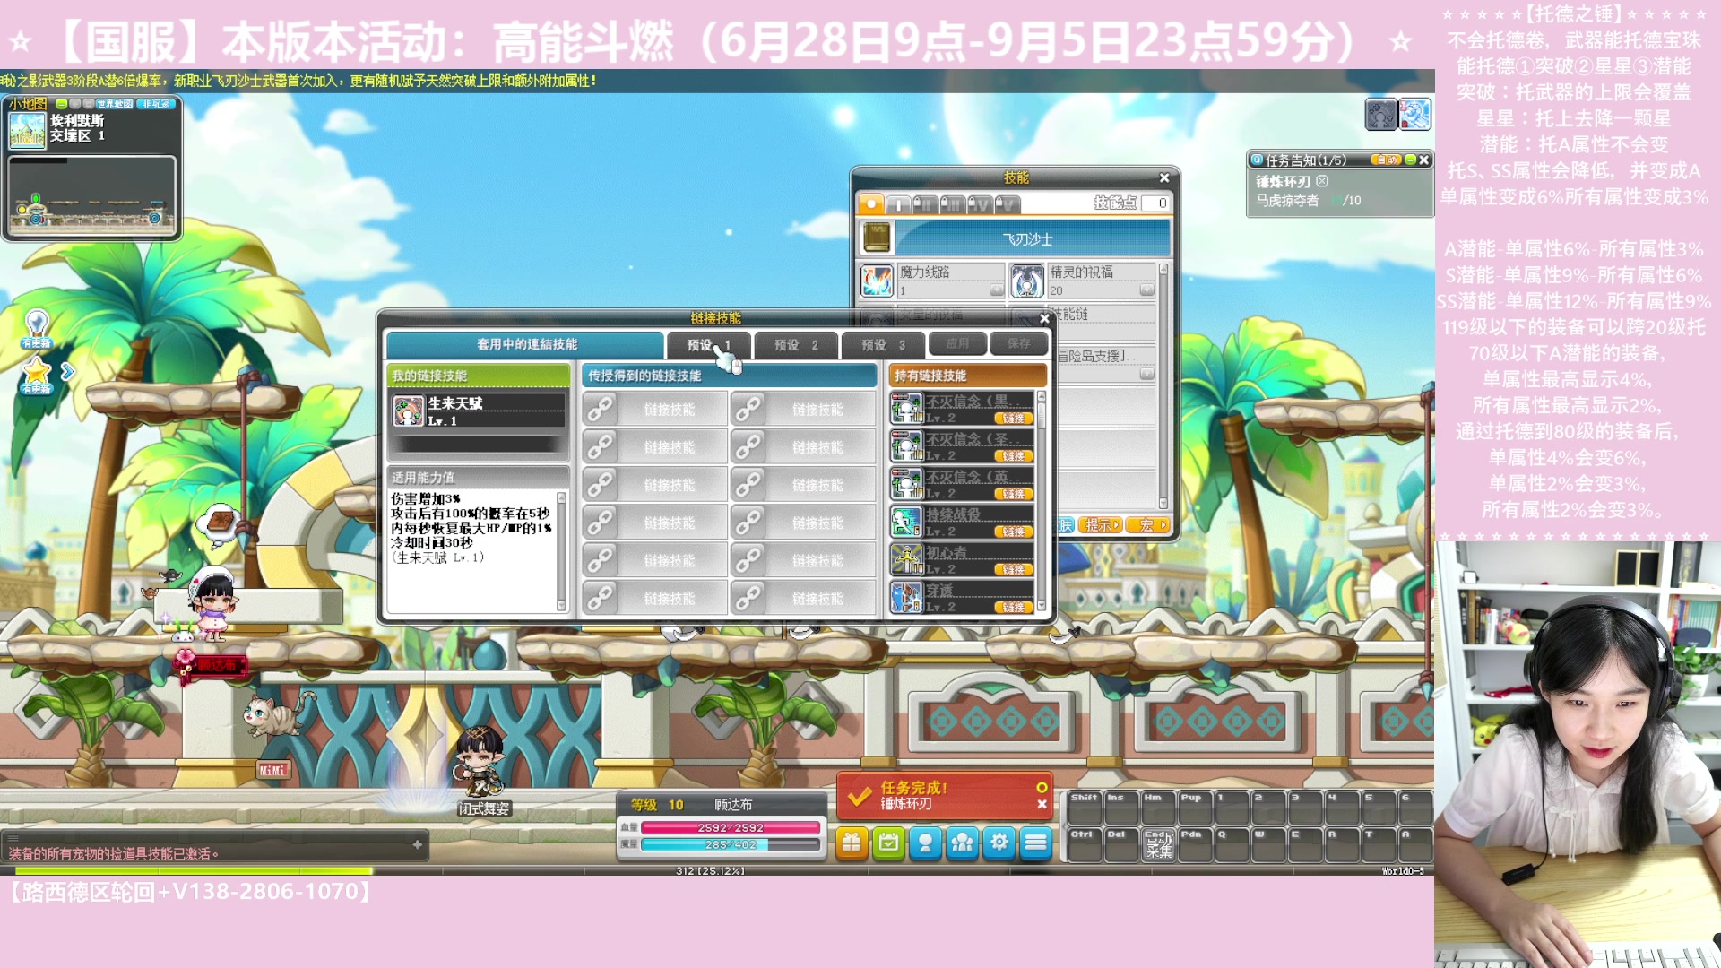Open the character info menu icon

(925, 843)
